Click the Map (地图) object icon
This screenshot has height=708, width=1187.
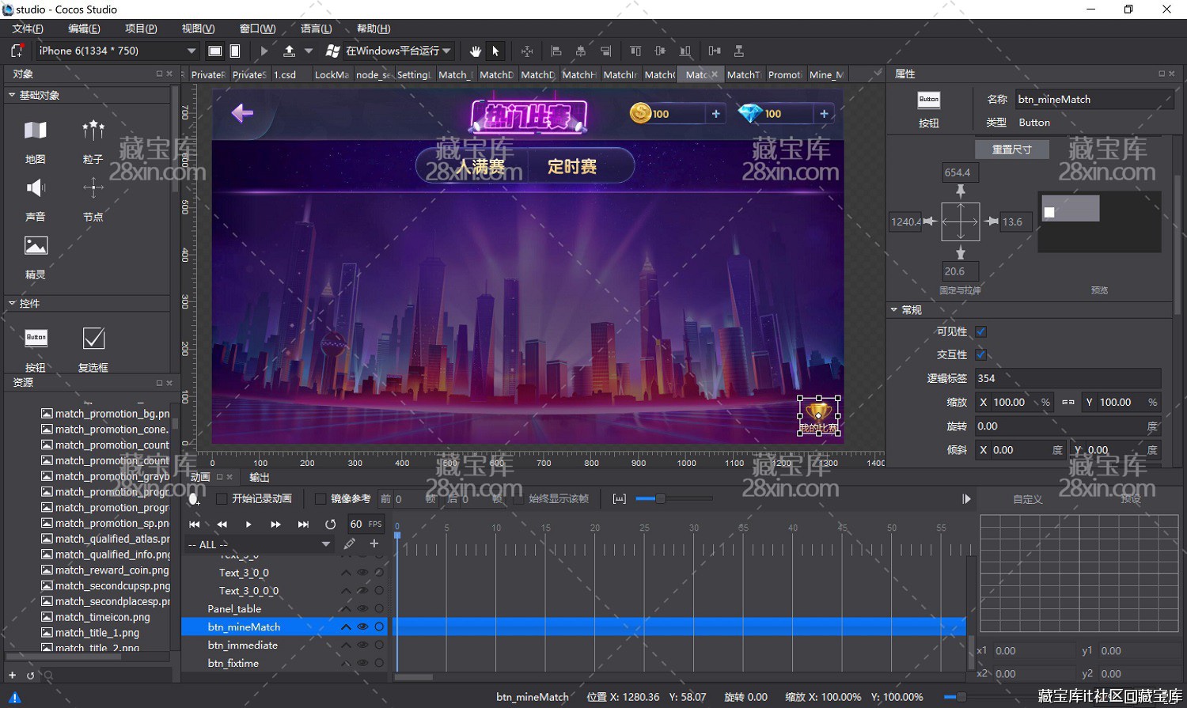tap(36, 131)
